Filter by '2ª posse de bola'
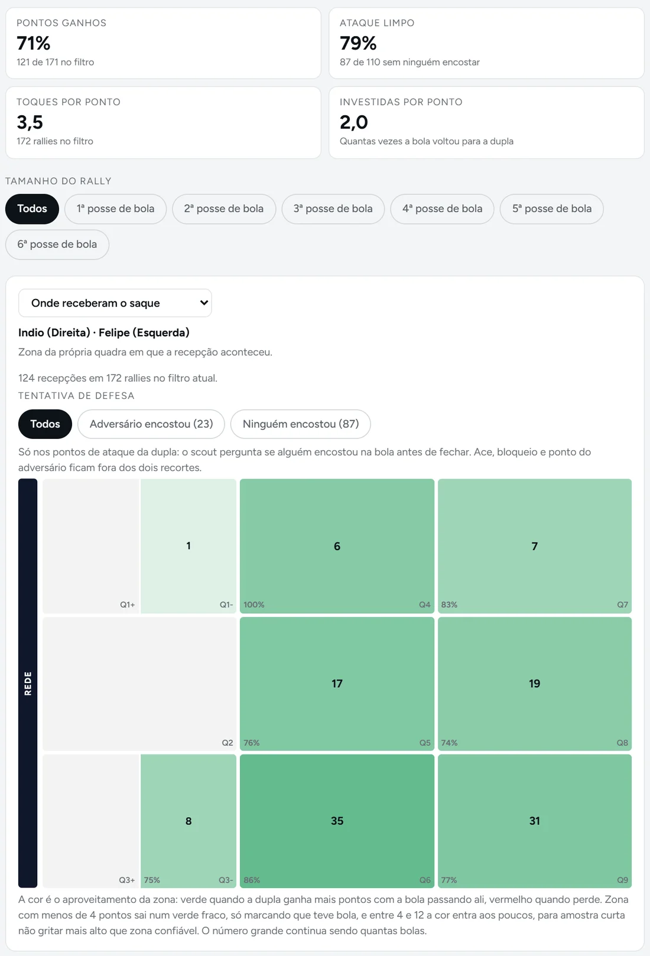Image resolution: width=650 pixels, height=956 pixels. [x=224, y=209]
